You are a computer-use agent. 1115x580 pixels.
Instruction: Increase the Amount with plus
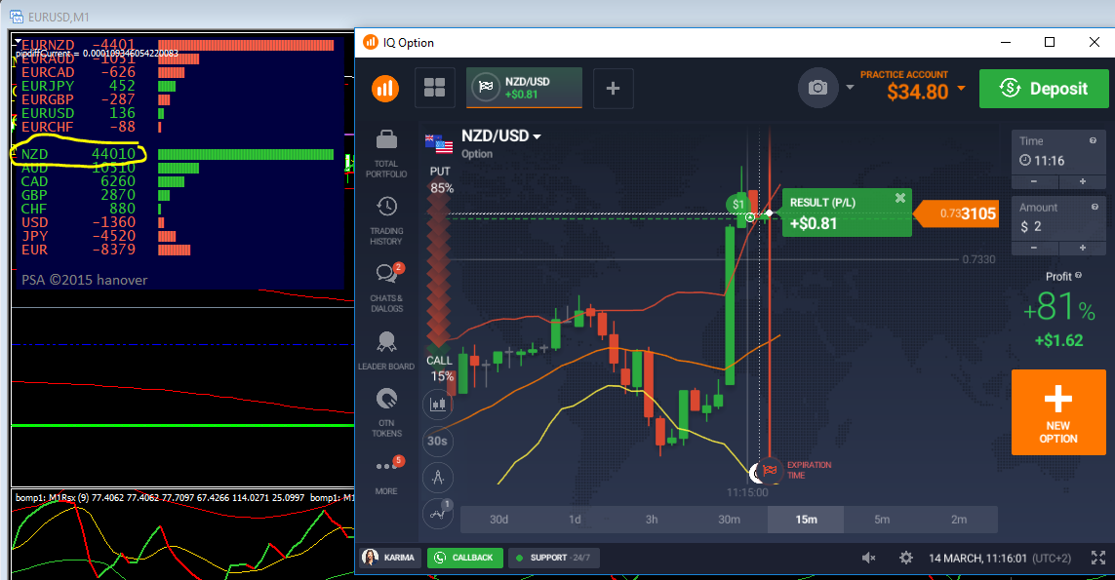(1082, 248)
